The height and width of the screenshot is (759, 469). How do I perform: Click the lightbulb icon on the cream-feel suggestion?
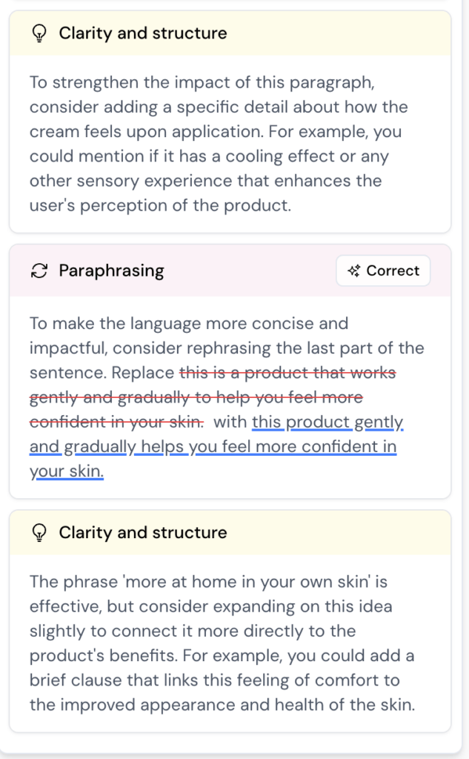tap(40, 33)
